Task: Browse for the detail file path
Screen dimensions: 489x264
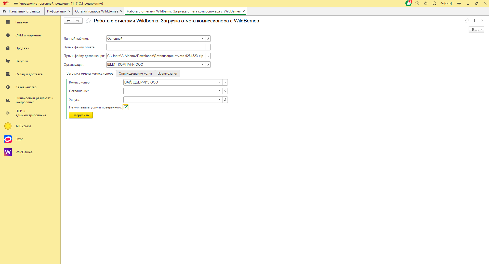Action: coord(208,56)
